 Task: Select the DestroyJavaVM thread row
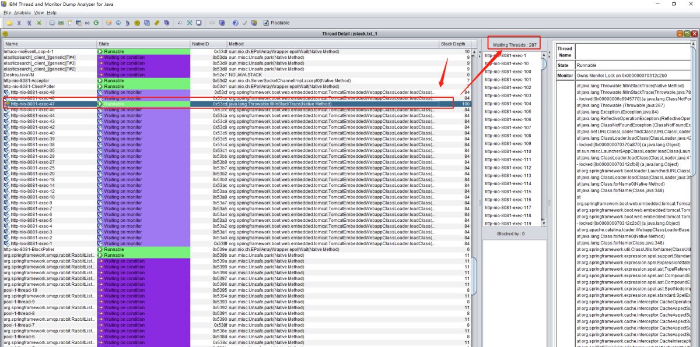237,75
